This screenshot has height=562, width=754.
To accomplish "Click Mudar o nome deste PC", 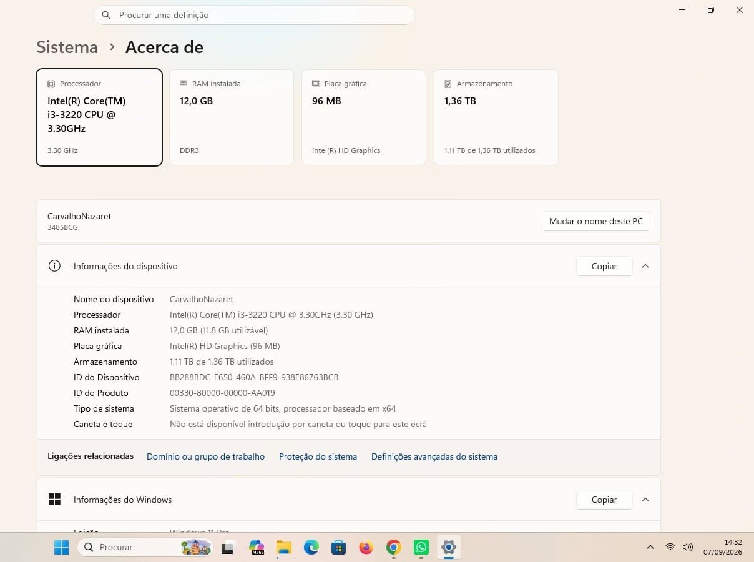I will click(x=596, y=221).
